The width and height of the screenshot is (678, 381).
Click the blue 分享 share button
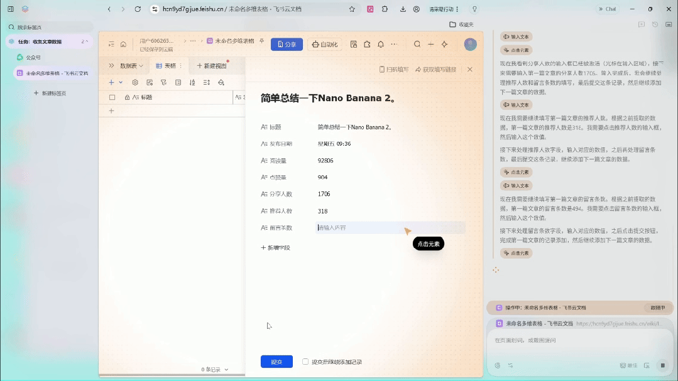pos(287,45)
